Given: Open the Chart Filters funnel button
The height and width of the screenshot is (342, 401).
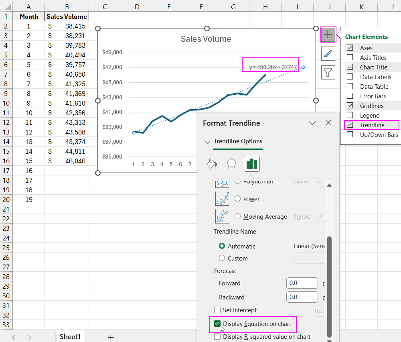Looking at the screenshot, I should [328, 72].
